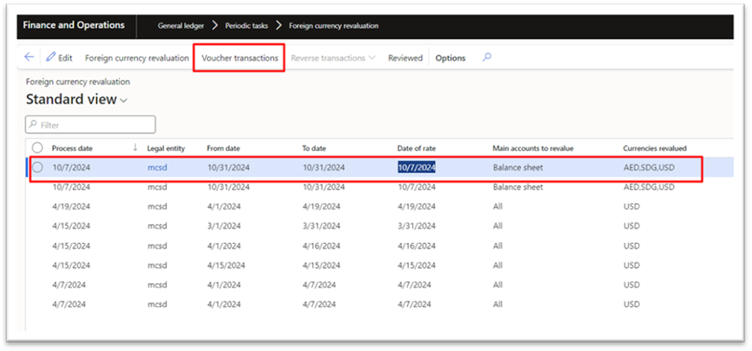Click the Reviewed button
Screen dimensions: 752x351
pos(405,58)
